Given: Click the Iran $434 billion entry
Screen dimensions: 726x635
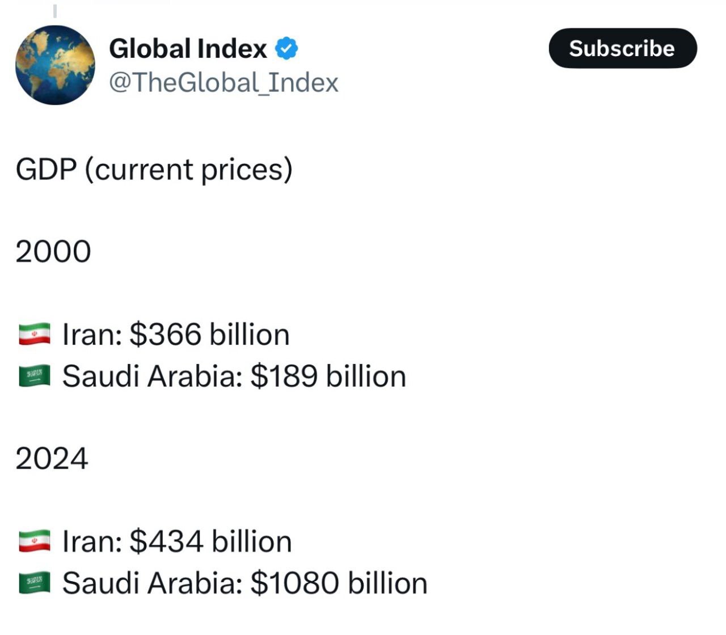Looking at the screenshot, I should [177, 541].
